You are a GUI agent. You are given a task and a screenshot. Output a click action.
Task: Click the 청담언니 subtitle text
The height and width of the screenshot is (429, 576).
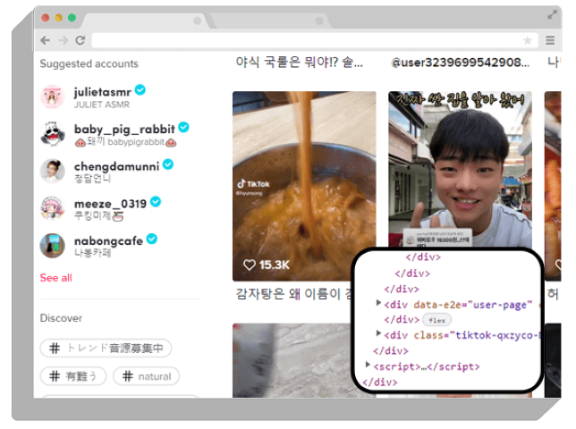click(93, 179)
